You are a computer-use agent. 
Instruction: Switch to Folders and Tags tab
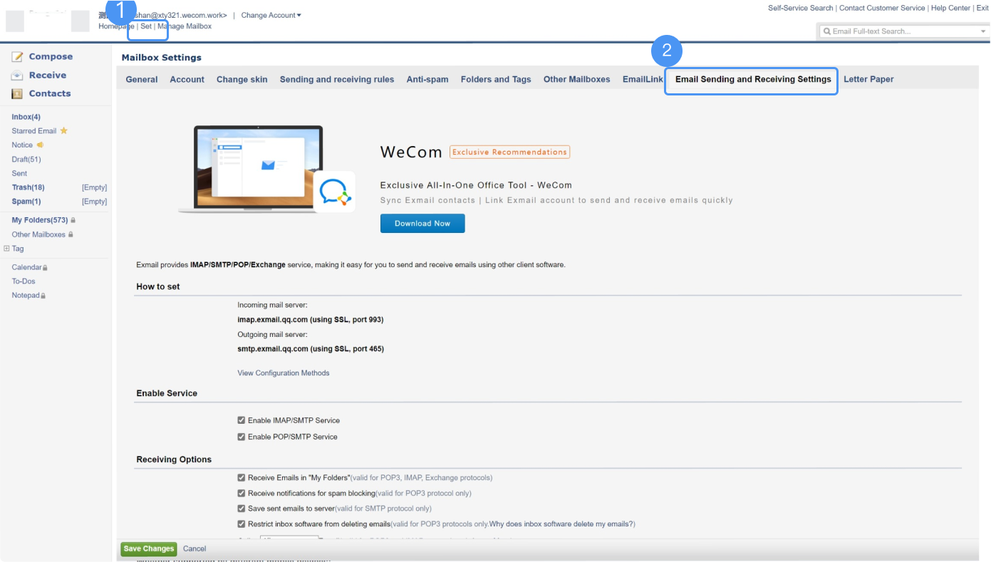pos(496,80)
